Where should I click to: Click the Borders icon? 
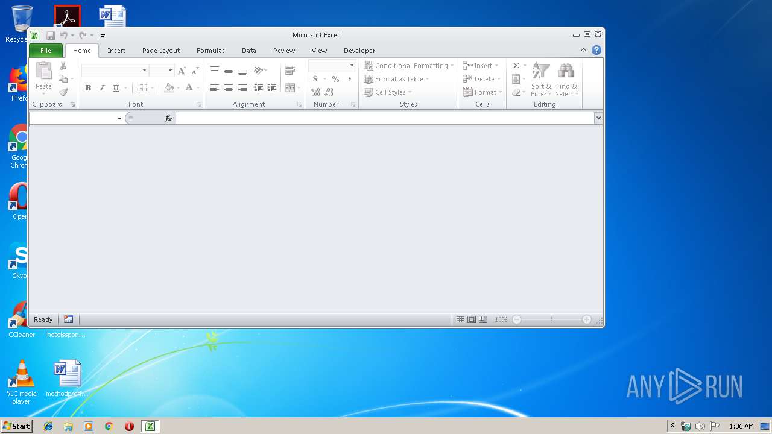142,88
